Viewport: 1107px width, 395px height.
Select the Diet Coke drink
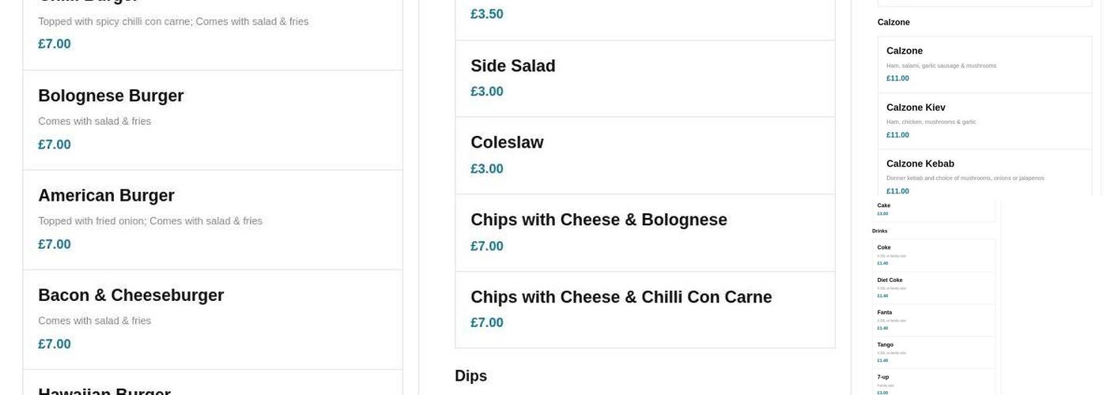(890, 280)
